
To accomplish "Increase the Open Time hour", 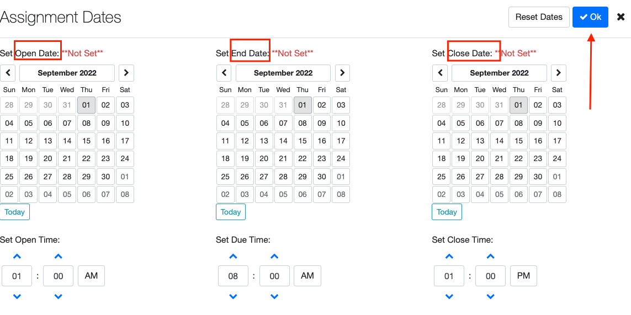I will click(17, 257).
